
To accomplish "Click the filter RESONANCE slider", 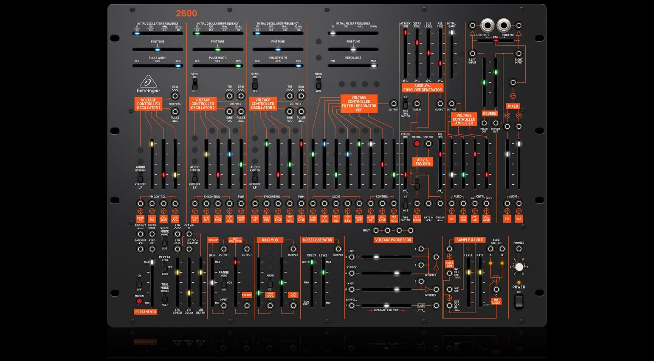I will click(353, 65).
